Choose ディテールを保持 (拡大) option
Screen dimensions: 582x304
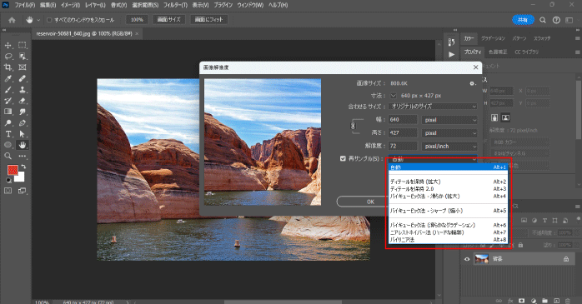pos(448,182)
